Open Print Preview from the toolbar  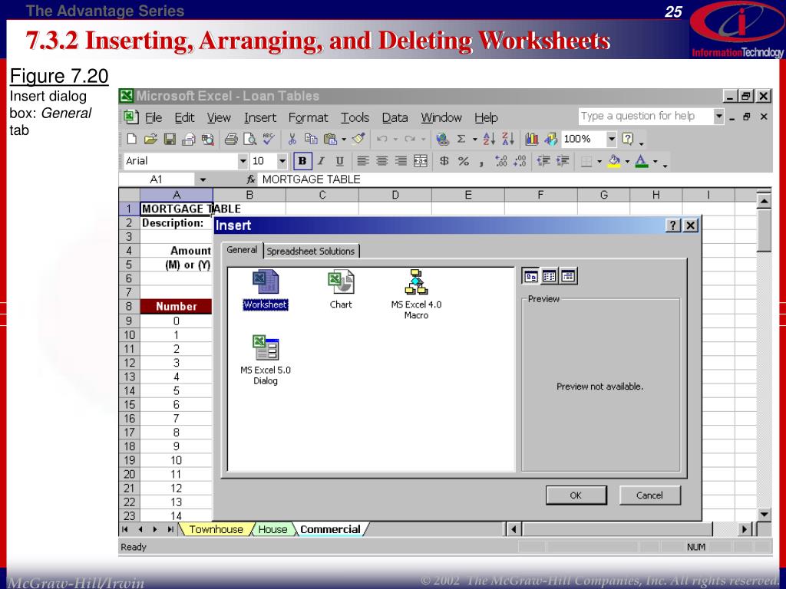pos(249,140)
